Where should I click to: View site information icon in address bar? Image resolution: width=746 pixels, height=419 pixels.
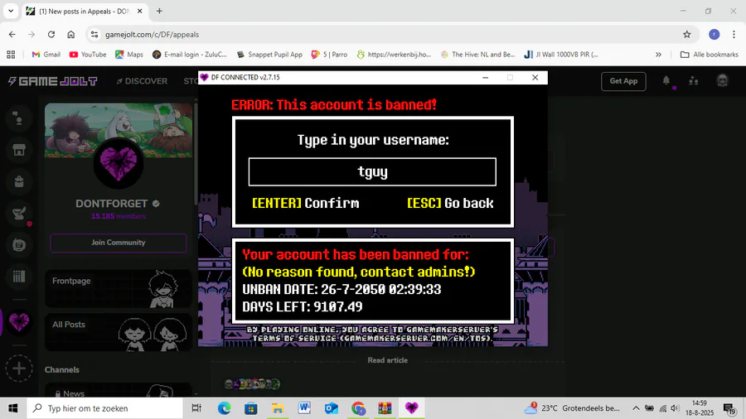94,34
